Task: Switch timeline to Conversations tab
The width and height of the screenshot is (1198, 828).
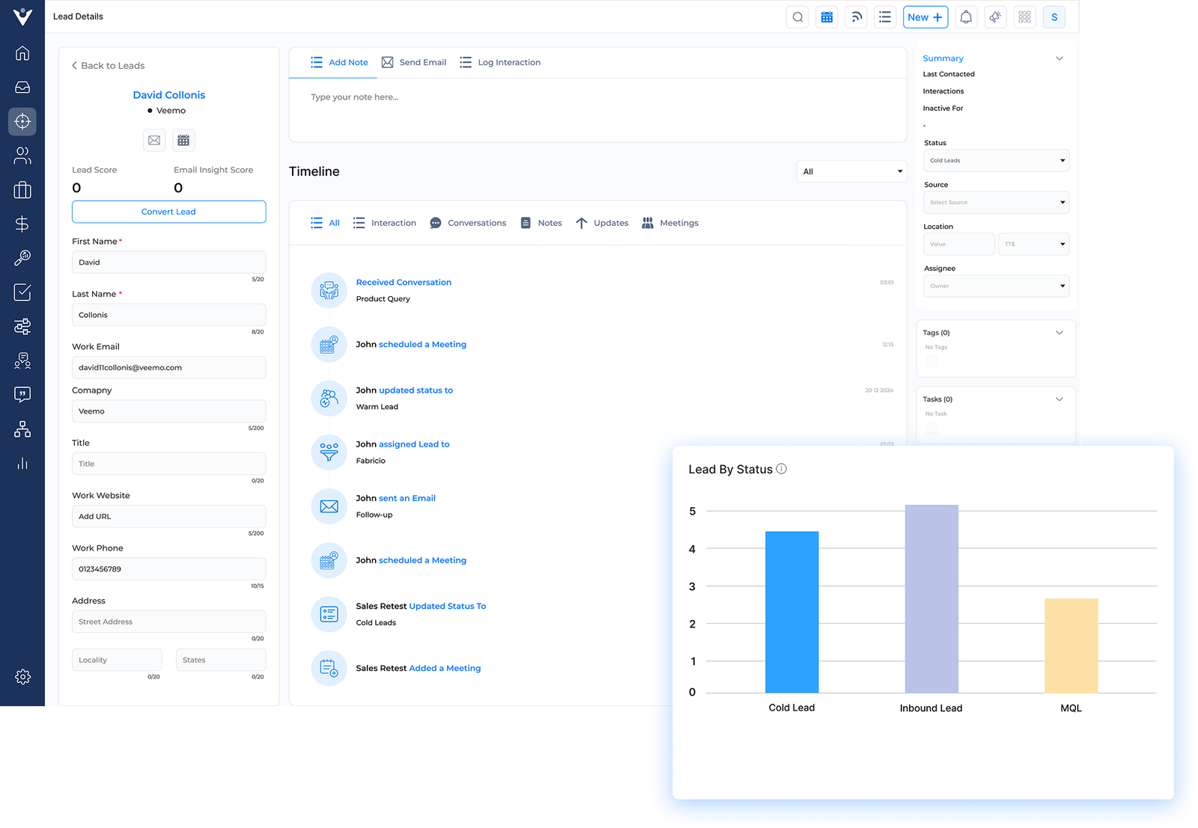Action: pyautogui.click(x=468, y=223)
